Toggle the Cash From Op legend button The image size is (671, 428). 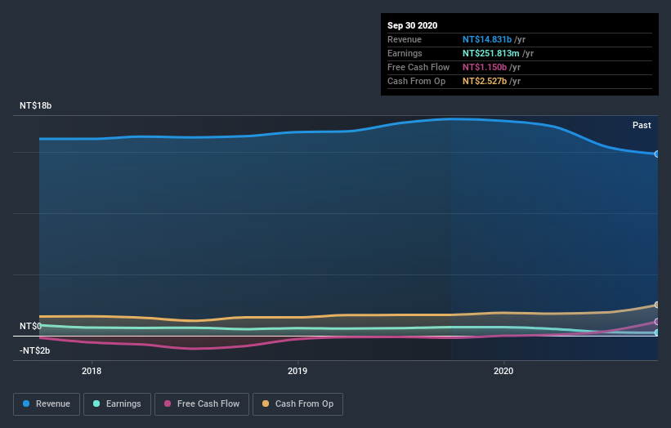pyautogui.click(x=297, y=404)
